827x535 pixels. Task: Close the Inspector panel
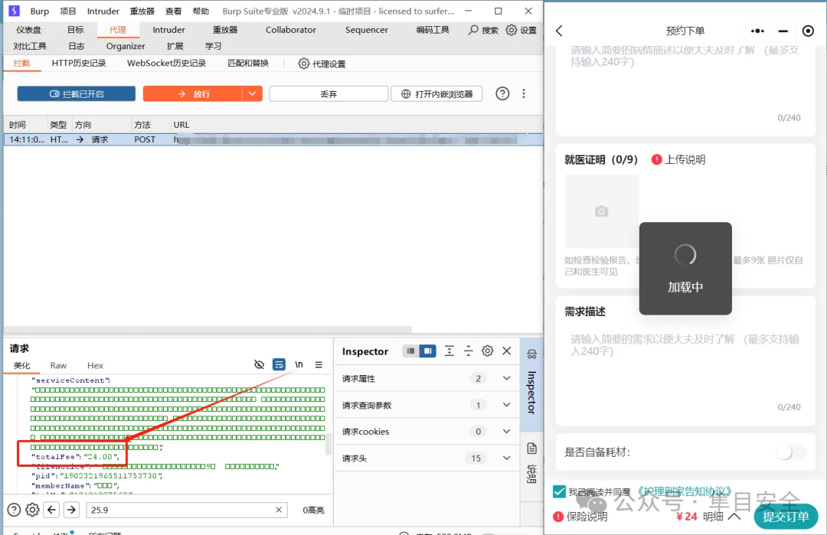[x=507, y=351]
